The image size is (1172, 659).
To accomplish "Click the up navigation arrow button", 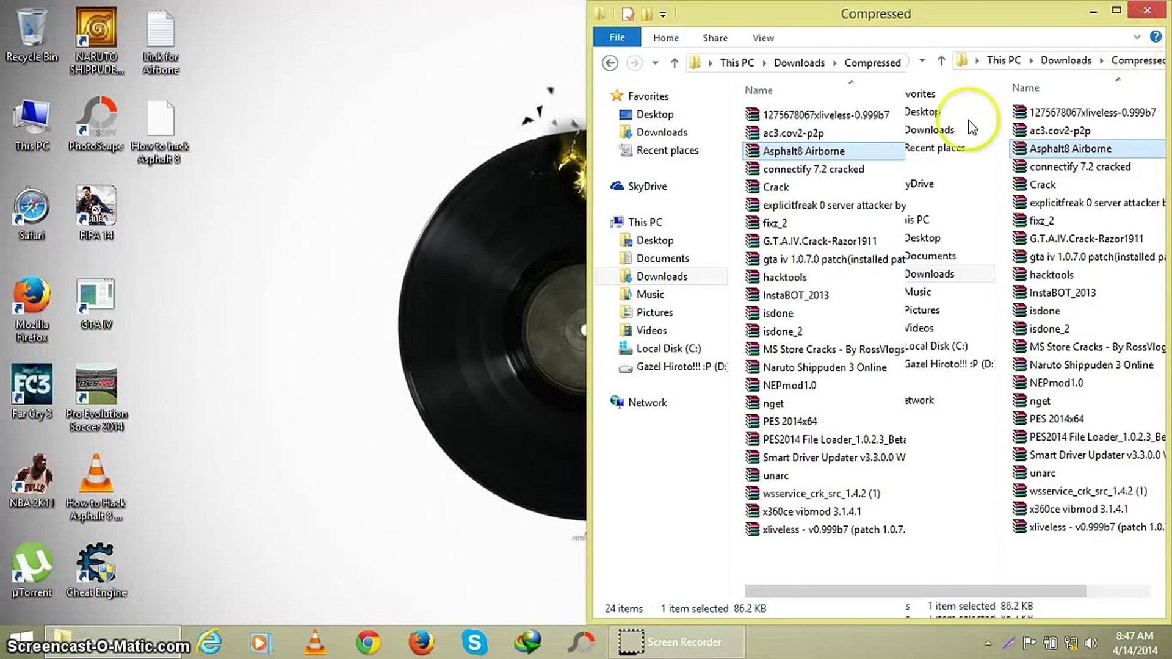I will click(x=675, y=62).
